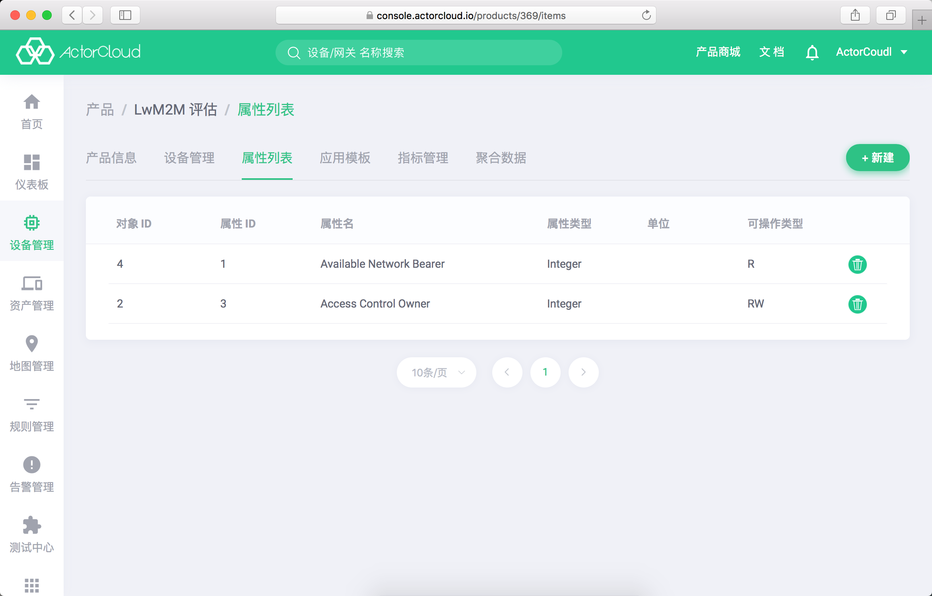Image resolution: width=932 pixels, height=596 pixels.
Task: Switch to 聚合数据 tab
Action: [501, 158]
